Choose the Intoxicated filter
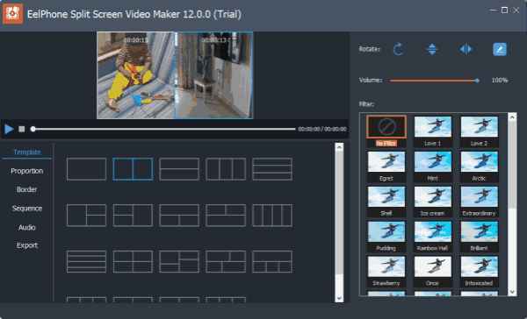The width and height of the screenshot is (527, 319). pyautogui.click(x=479, y=271)
